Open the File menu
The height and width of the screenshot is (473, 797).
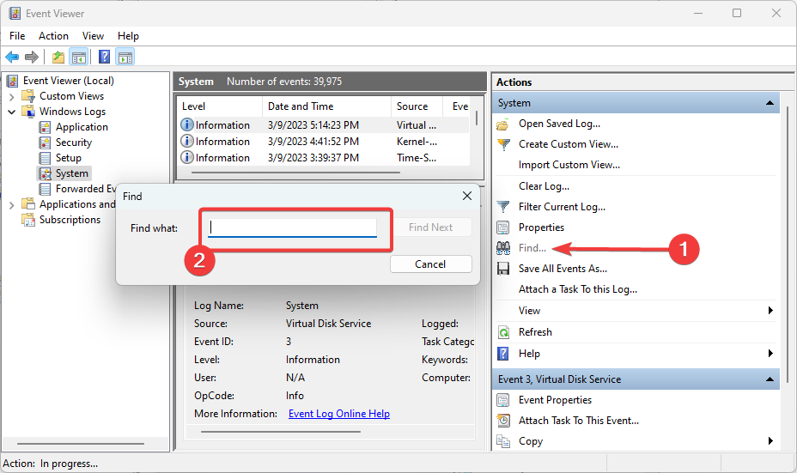[x=17, y=36]
